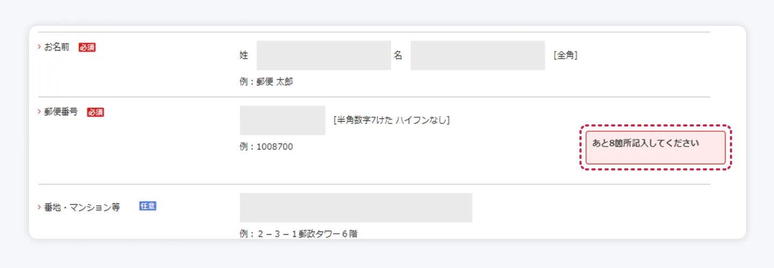Click the blue 任意 badge
This screenshot has height=268, width=774.
click(x=148, y=206)
